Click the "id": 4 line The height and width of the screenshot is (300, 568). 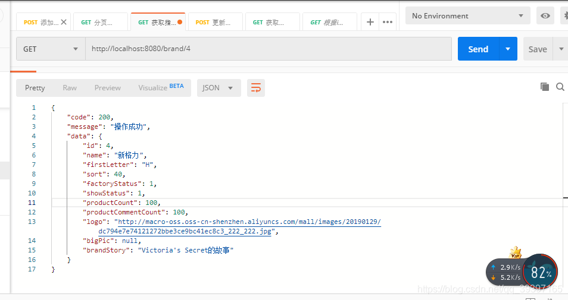[x=98, y=146]
